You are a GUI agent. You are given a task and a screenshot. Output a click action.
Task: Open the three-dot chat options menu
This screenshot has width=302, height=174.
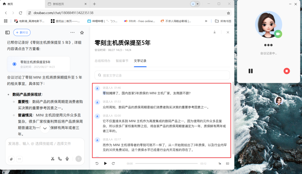(72, 33)
